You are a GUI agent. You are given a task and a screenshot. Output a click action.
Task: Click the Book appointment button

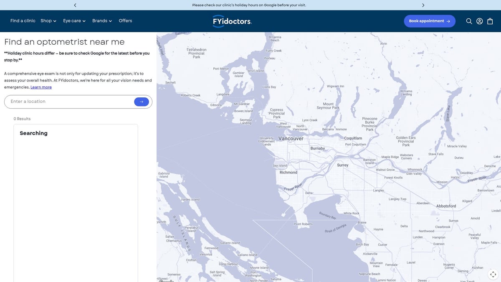(429, 21)
